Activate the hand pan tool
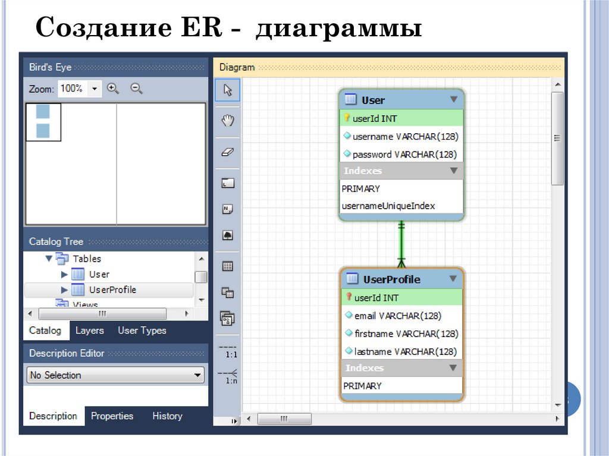Screen dimensions: 609x456 pos(227,121)
